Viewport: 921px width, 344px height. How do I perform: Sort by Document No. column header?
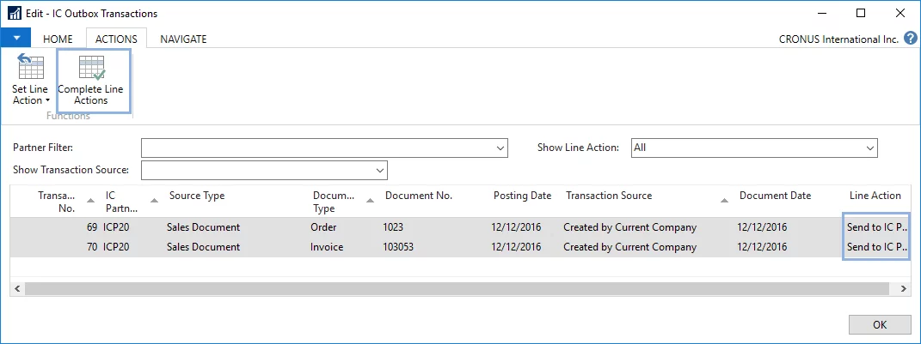click(x=418, y=196)
